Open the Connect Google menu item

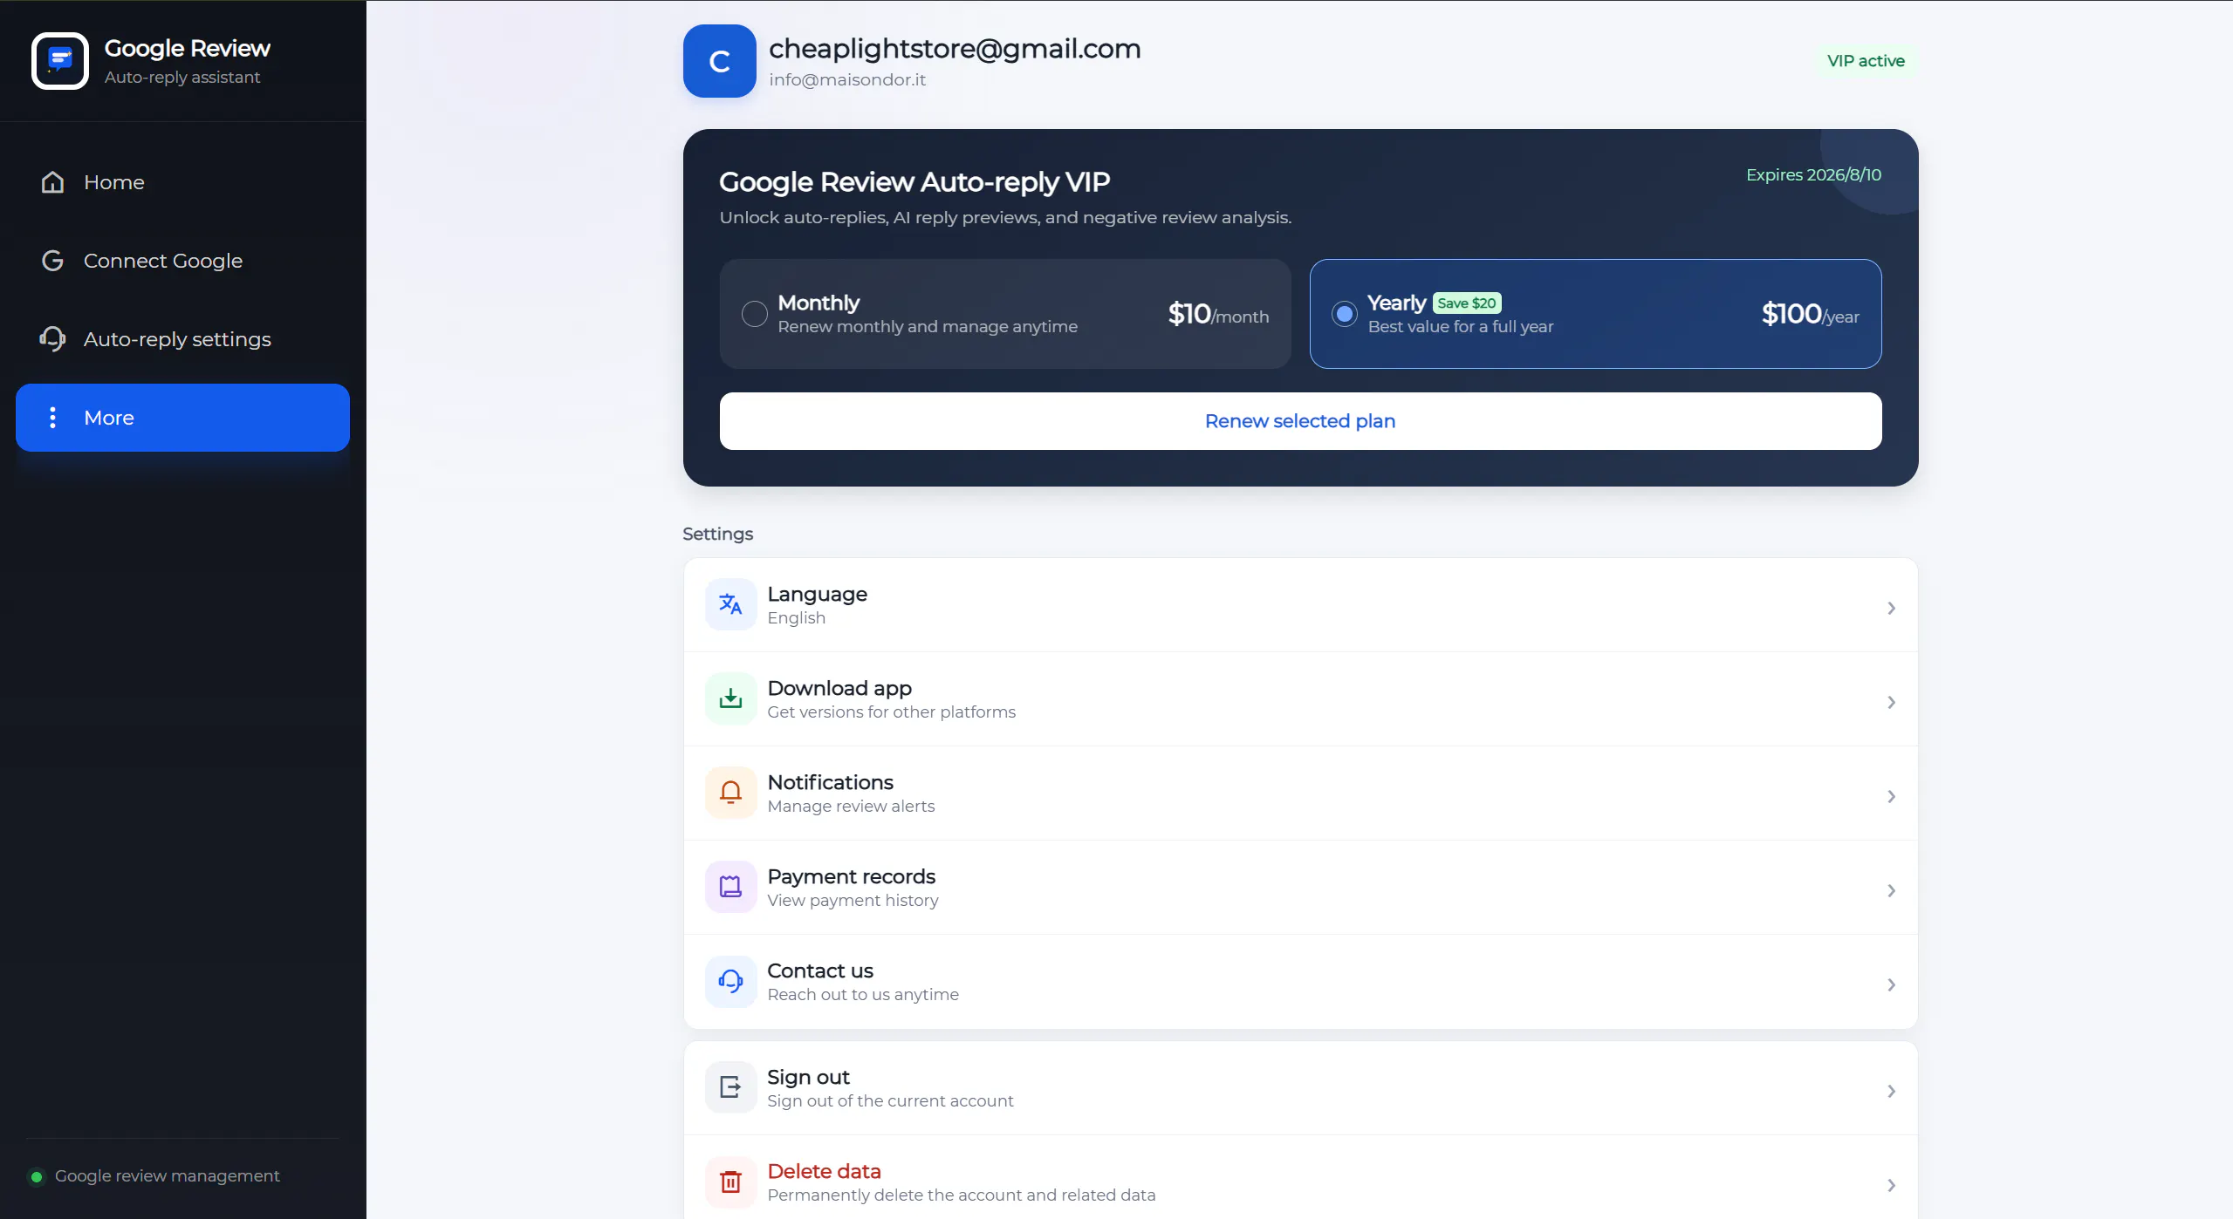182,261
